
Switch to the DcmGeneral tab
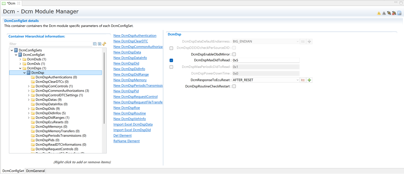(x=35, y=171)
